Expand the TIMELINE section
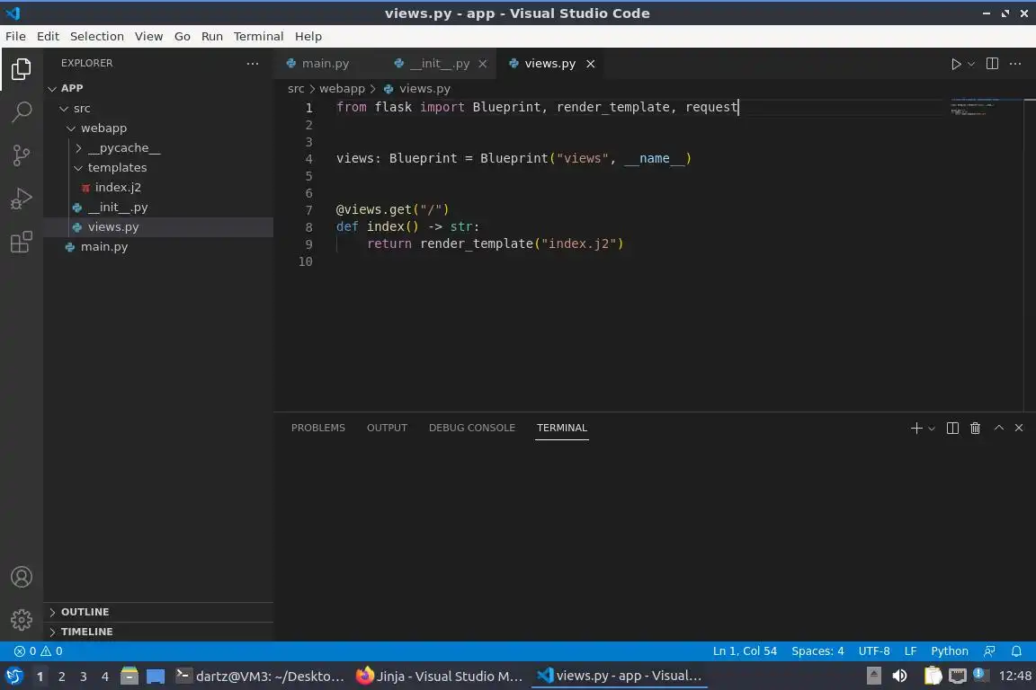This screenshot has width=1036, height=690. 158,632
